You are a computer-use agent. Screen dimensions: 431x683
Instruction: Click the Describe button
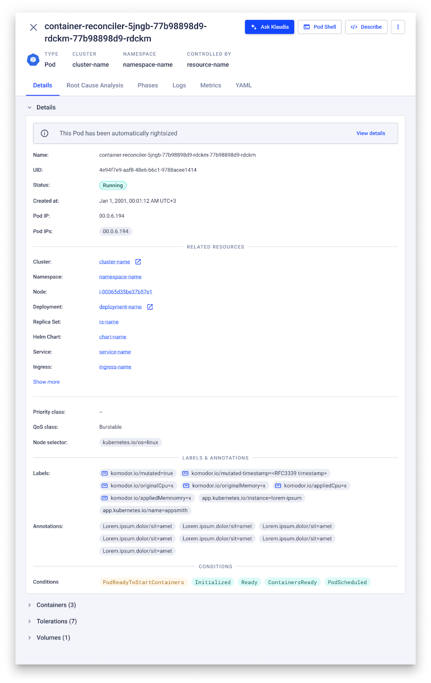click(366, 27)
